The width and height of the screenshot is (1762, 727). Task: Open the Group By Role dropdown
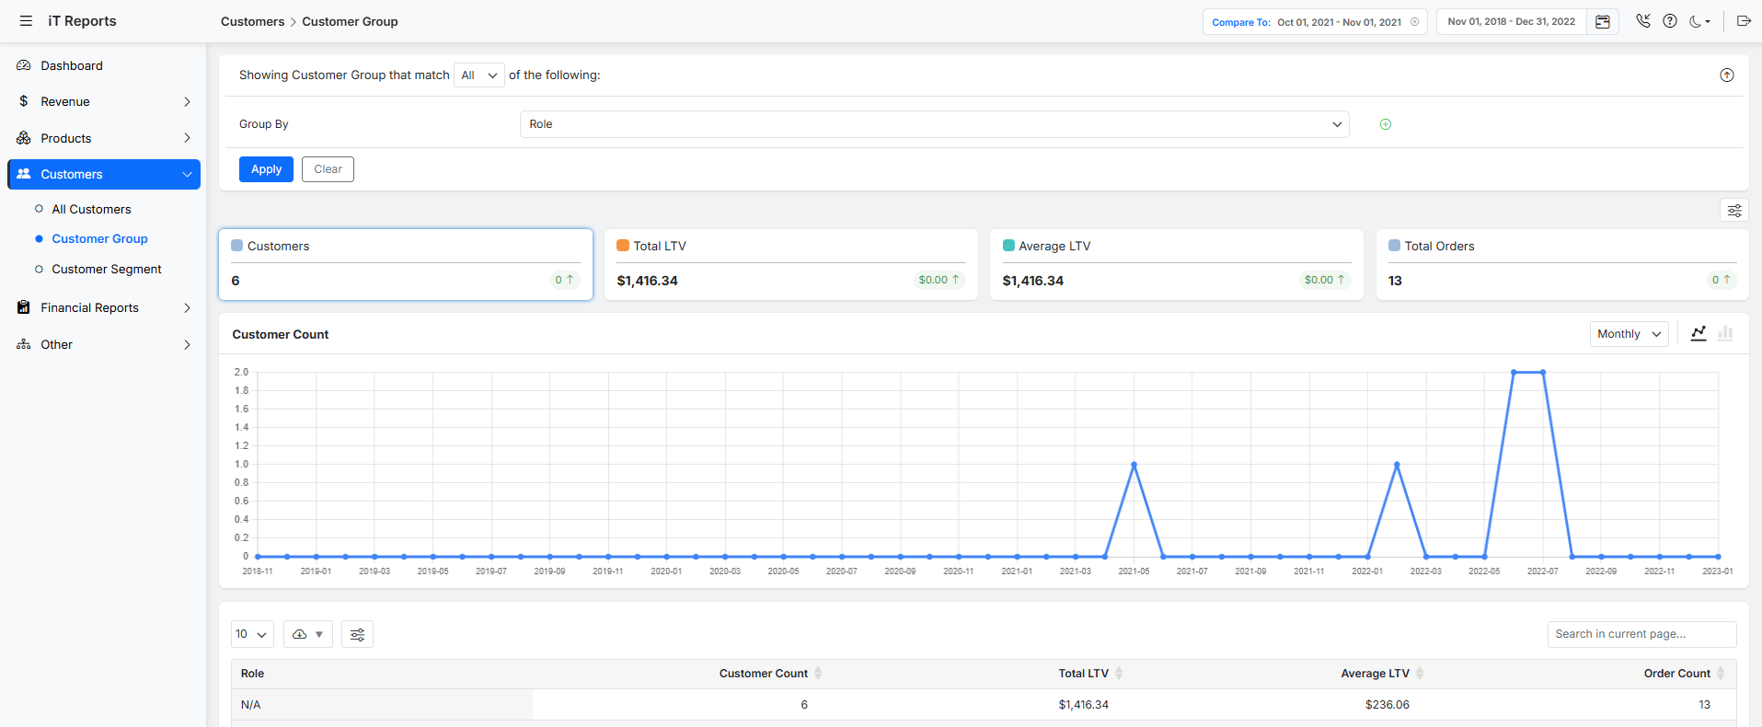point(934,124)
